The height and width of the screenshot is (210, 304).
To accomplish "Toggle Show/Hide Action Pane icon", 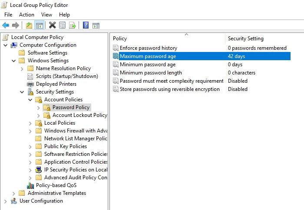I will [96, 26].
